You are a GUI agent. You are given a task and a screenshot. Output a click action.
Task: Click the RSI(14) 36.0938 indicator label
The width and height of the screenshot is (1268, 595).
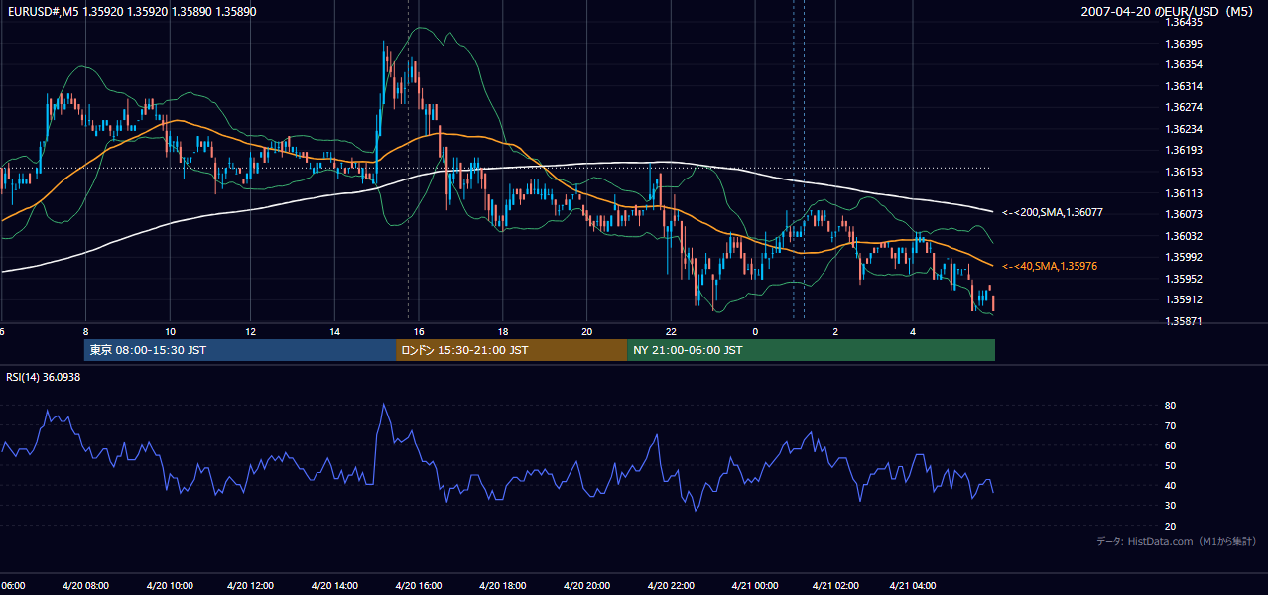tap(43, 377)
